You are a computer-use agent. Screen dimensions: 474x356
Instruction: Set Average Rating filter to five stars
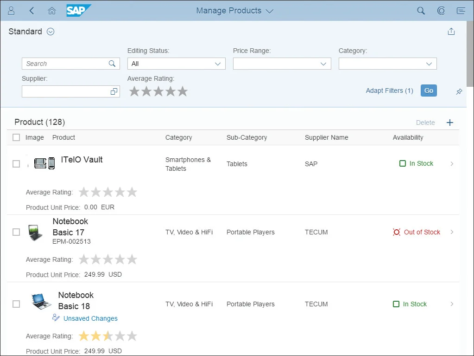coord(183,91)
